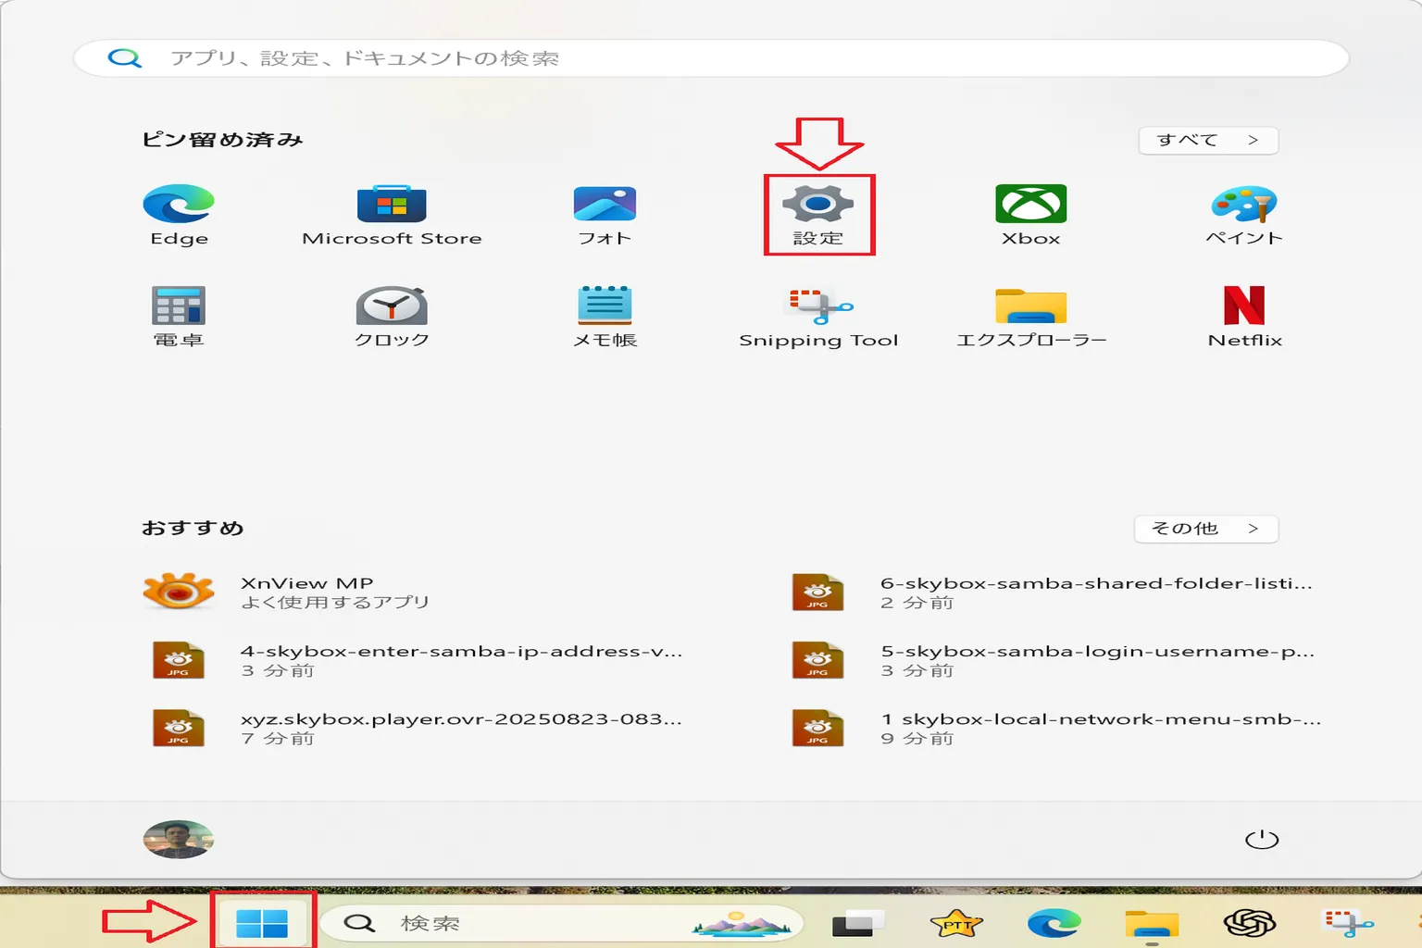Image resolution: width=1422 pixels, height=948 pixels.
Task: Open エクスプローラー file explorer
Action: click(1031, 317)
